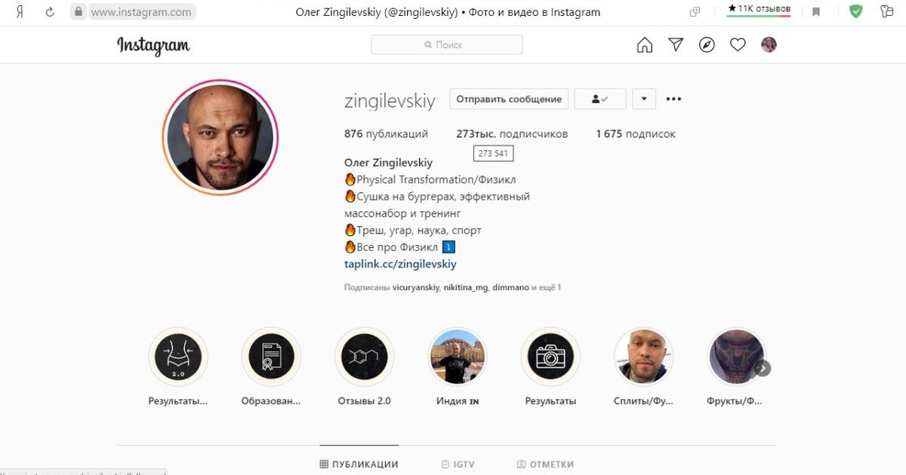Viewport: 906px width, 475px height.
Task: Open the 273тыс. подписчиков list
Action: click(x=512, y=134)
